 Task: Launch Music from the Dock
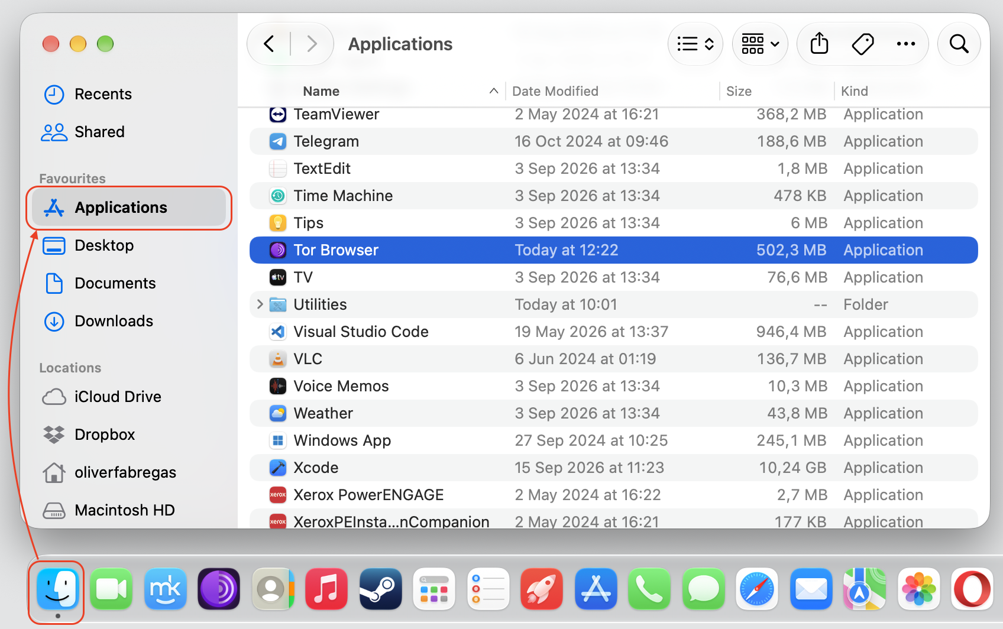pyautogui.click(x=326, y=589)
